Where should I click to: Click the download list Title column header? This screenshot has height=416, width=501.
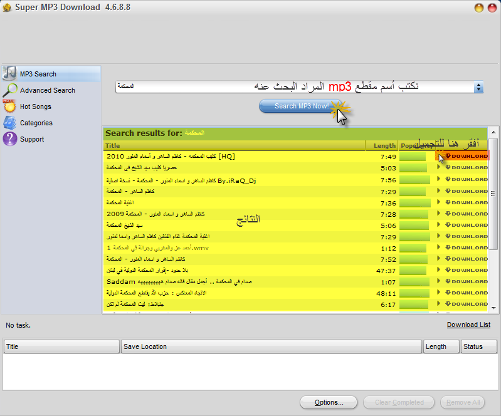[61, 346]
